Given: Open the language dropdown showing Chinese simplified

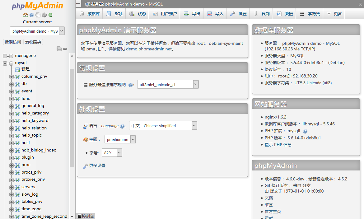Looking at the screenshot, I should 163,126.
